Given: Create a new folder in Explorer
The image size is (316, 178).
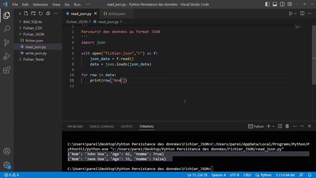Looking at the screenshot, I should pos(33,13).
